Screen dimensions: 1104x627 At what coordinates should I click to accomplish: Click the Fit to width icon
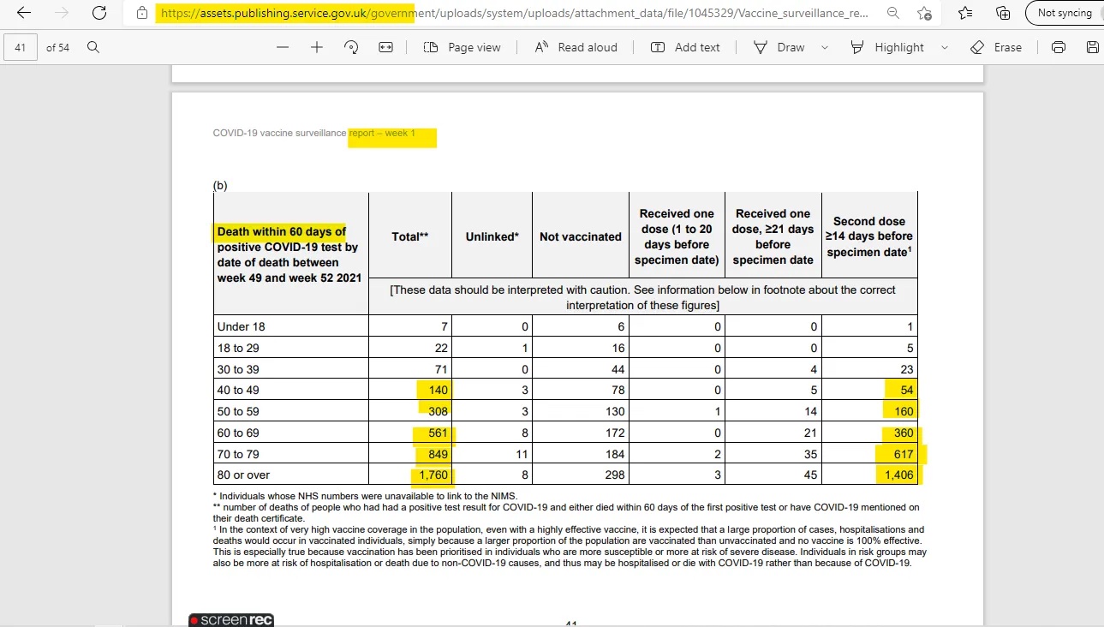(x=385, y=47)
